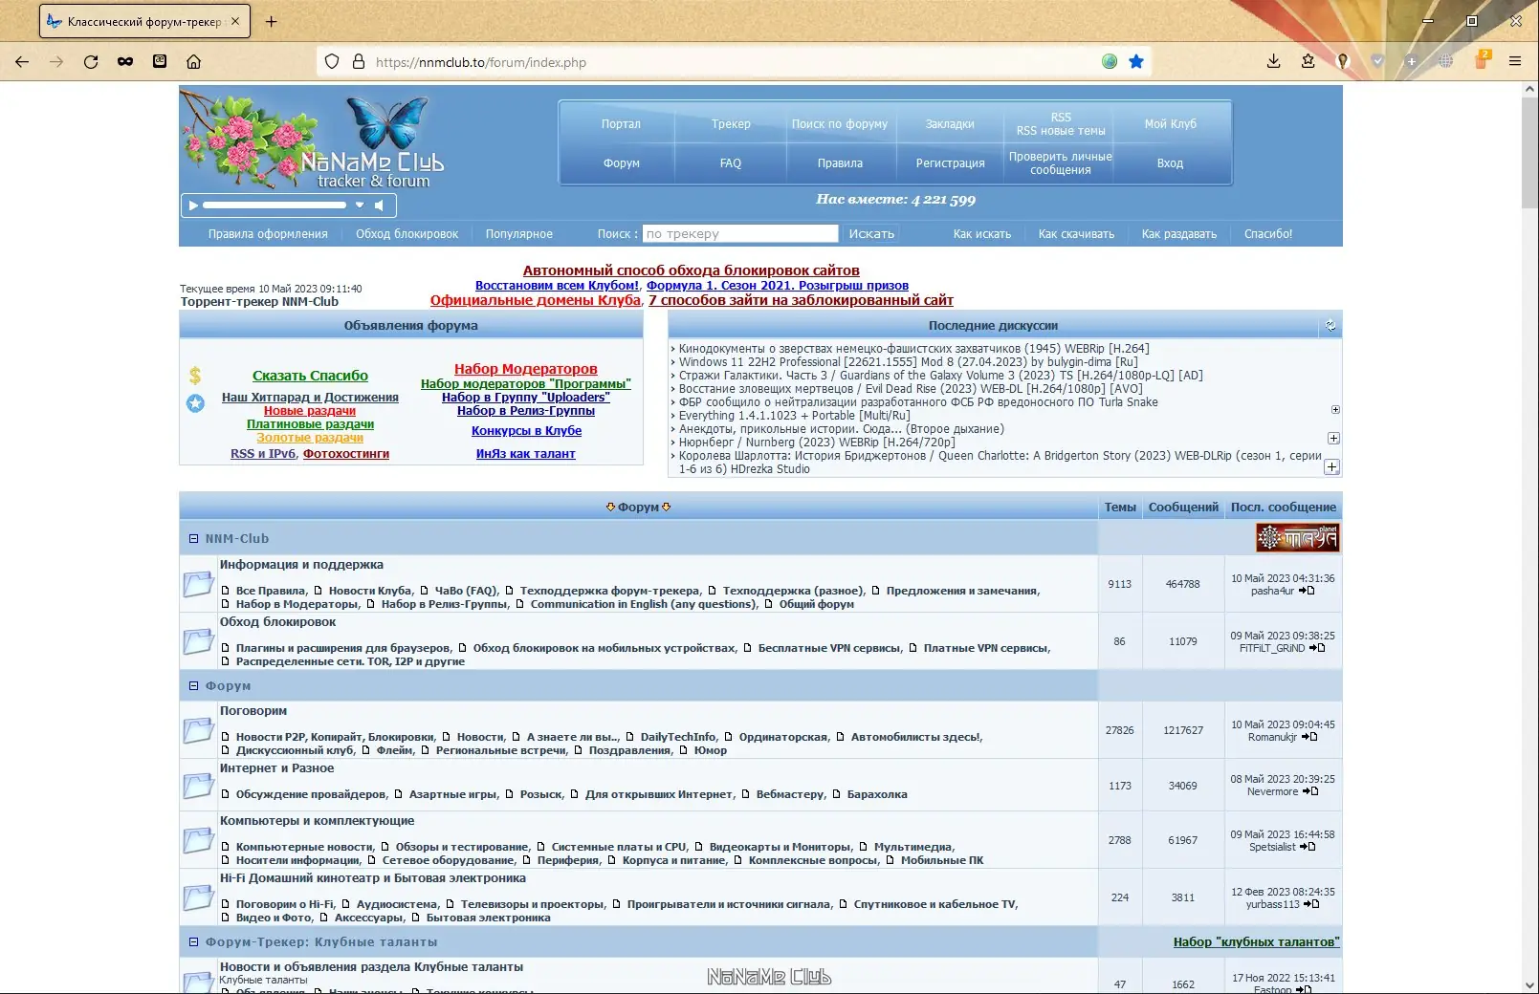Open the Платиновые раздачи link
Viewport: 1539px width, 994px height.
[x=310, y=424]
